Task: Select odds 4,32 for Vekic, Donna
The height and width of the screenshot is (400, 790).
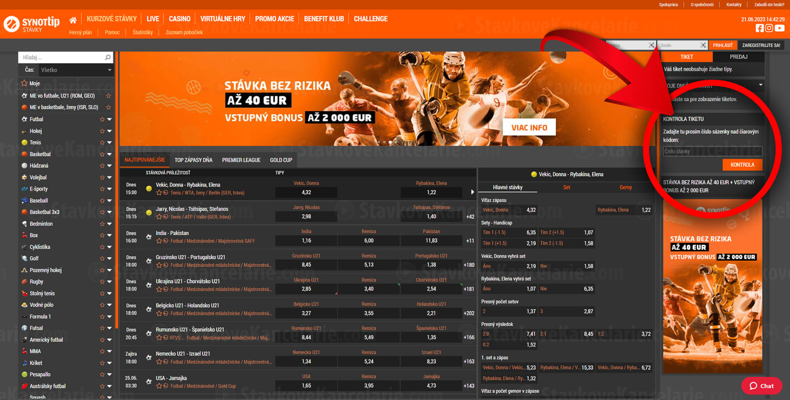Action: [306, 192]
